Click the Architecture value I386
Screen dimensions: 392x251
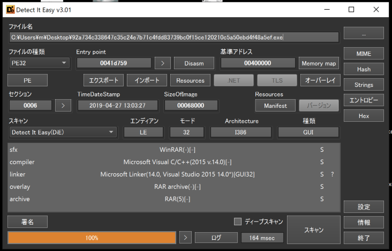(241, 132)
